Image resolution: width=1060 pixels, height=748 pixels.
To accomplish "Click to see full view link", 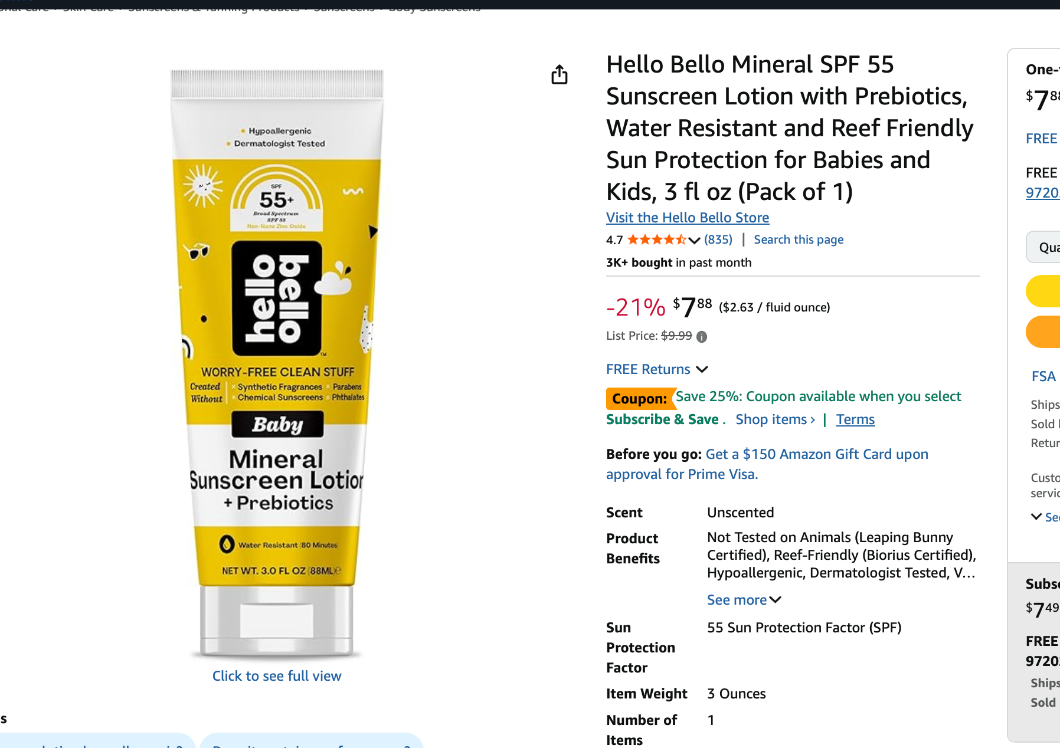I will pos(277,676).
